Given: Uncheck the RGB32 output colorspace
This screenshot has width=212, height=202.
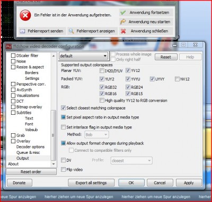Looking at the screenshot, I should point(102,87).
